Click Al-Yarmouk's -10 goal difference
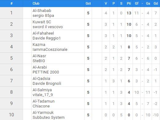160x120 pixels. click(x=156, y=115)
